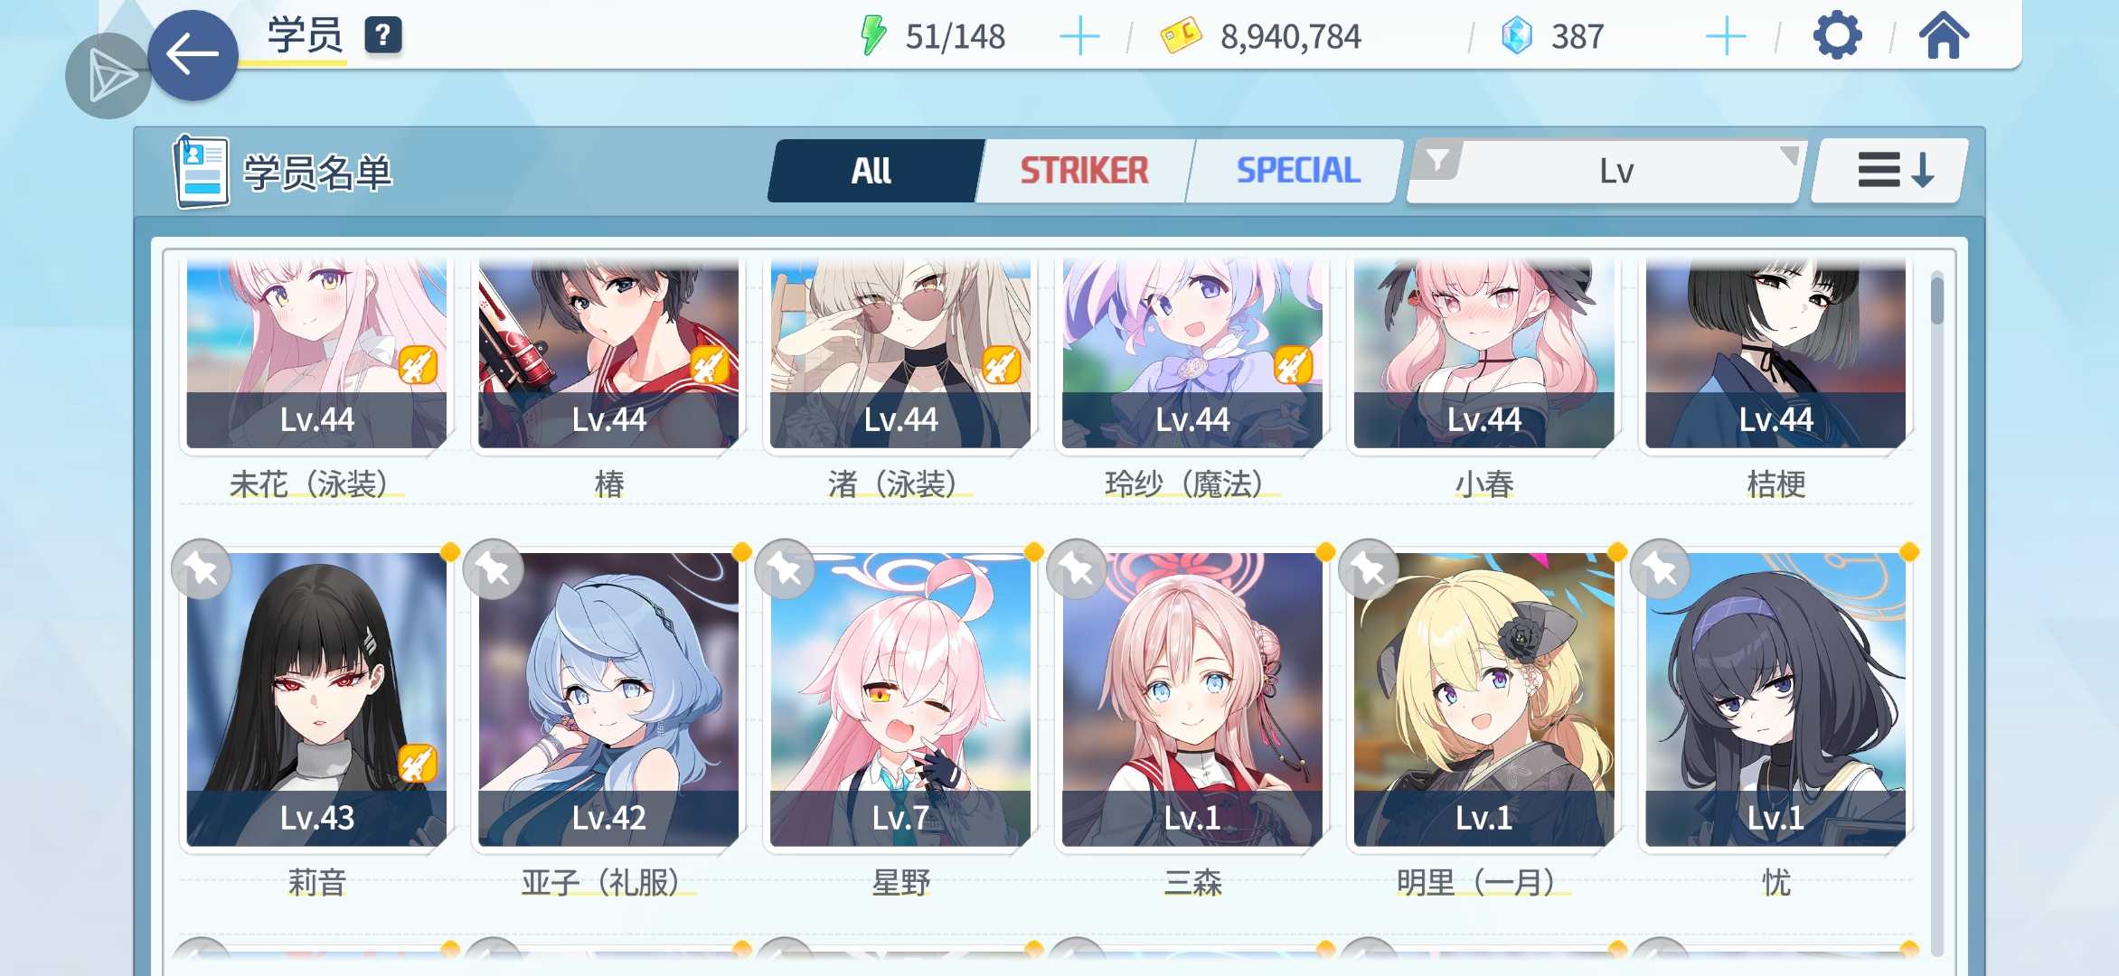The height and width of the screenshot is (976, 2119).
Task: Go back with the arrow button
Action: [x=193, y=55]
